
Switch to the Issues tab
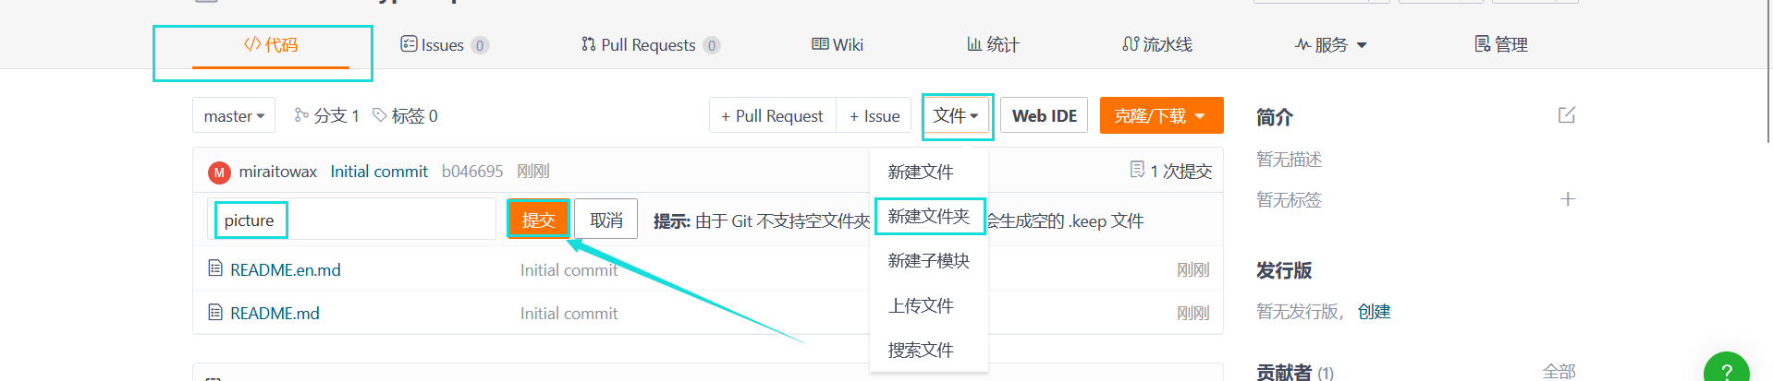point(444,44)
